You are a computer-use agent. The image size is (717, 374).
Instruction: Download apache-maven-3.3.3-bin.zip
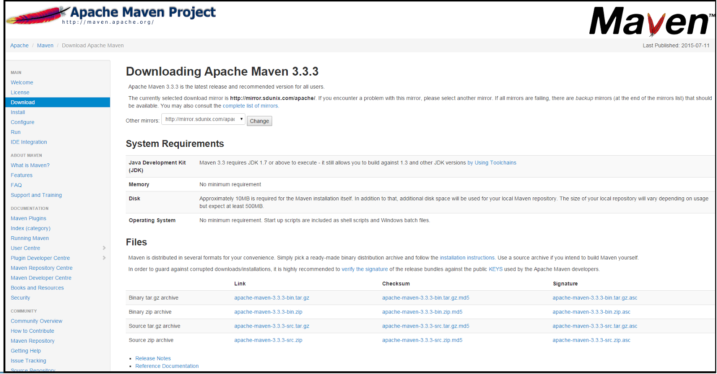[268, 312]
